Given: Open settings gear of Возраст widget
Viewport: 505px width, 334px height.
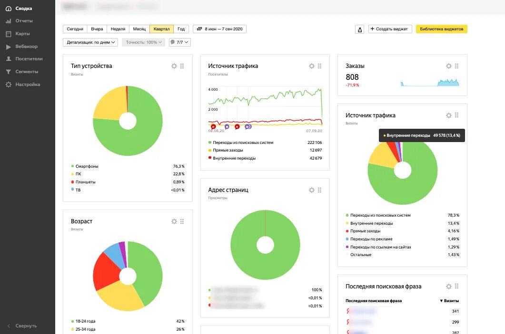Looking at the screenshot, I should coord(174,221).
